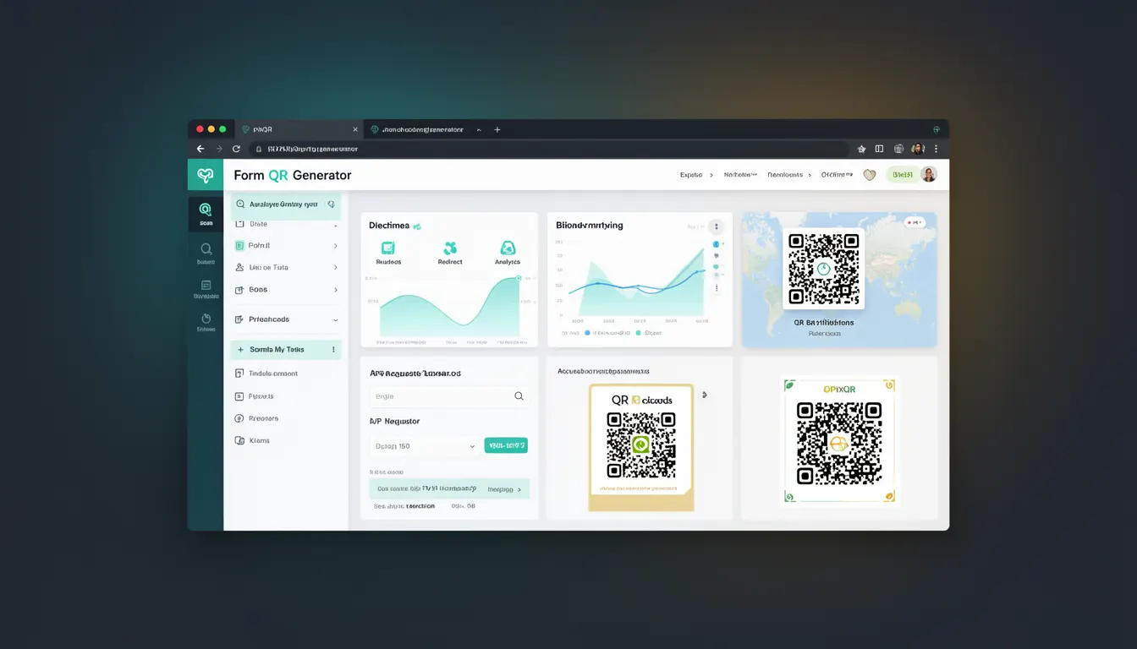The height and width of the screenshot is (649, 1137).
Task: Click the Analytics icon in the Diectimea card
Action: [x=508, y=248]
